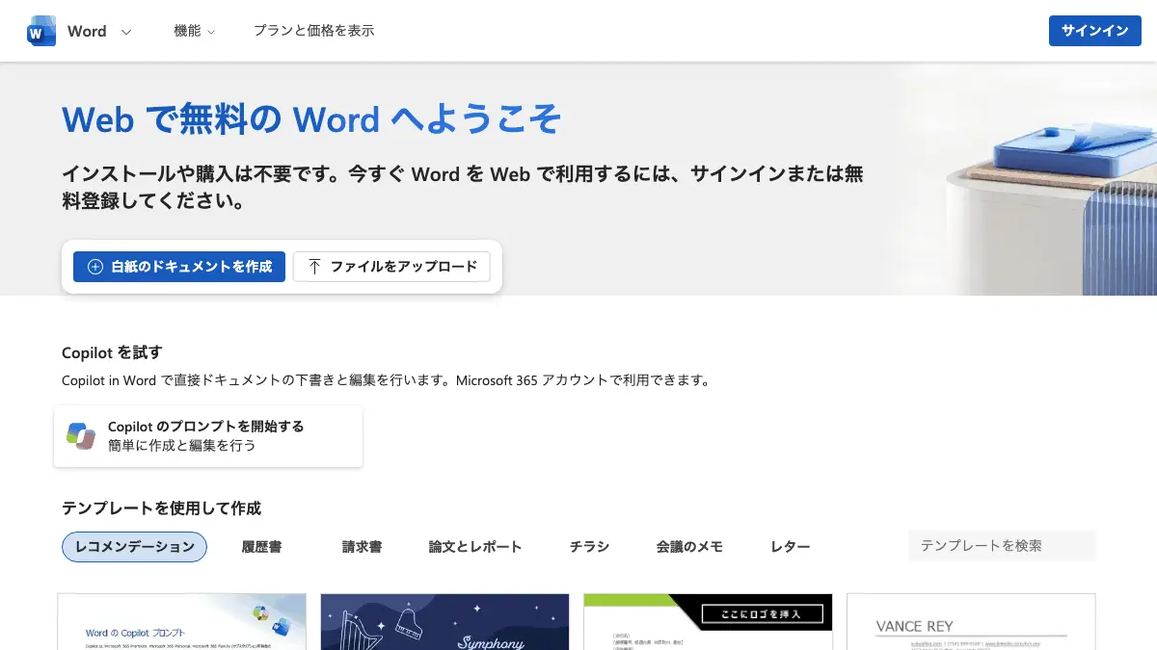The height and width of the screenshot is (650, 1157).
Task: Open the VANCE REY resume template thumbnail
Action: click(x=971, y=621)
